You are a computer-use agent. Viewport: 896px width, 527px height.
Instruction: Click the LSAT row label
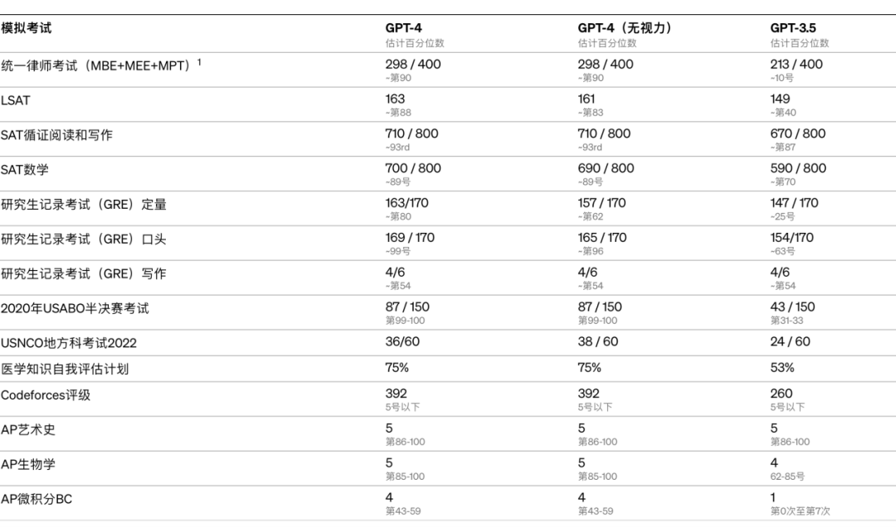click(x=15, y=99)
